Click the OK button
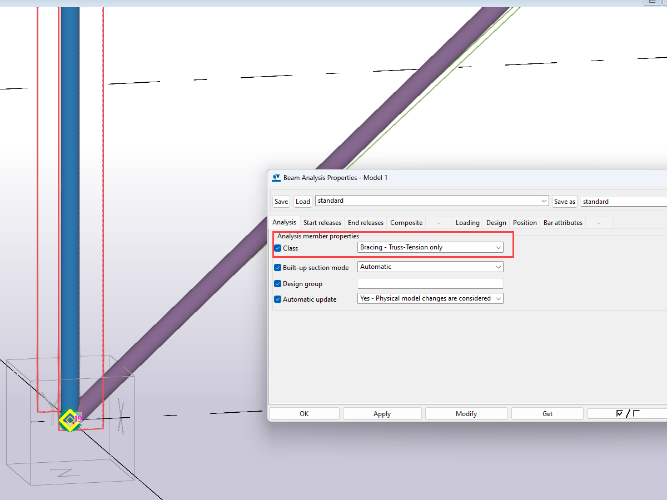The height and width of the screenshot is (500, 667). point(303,413)
